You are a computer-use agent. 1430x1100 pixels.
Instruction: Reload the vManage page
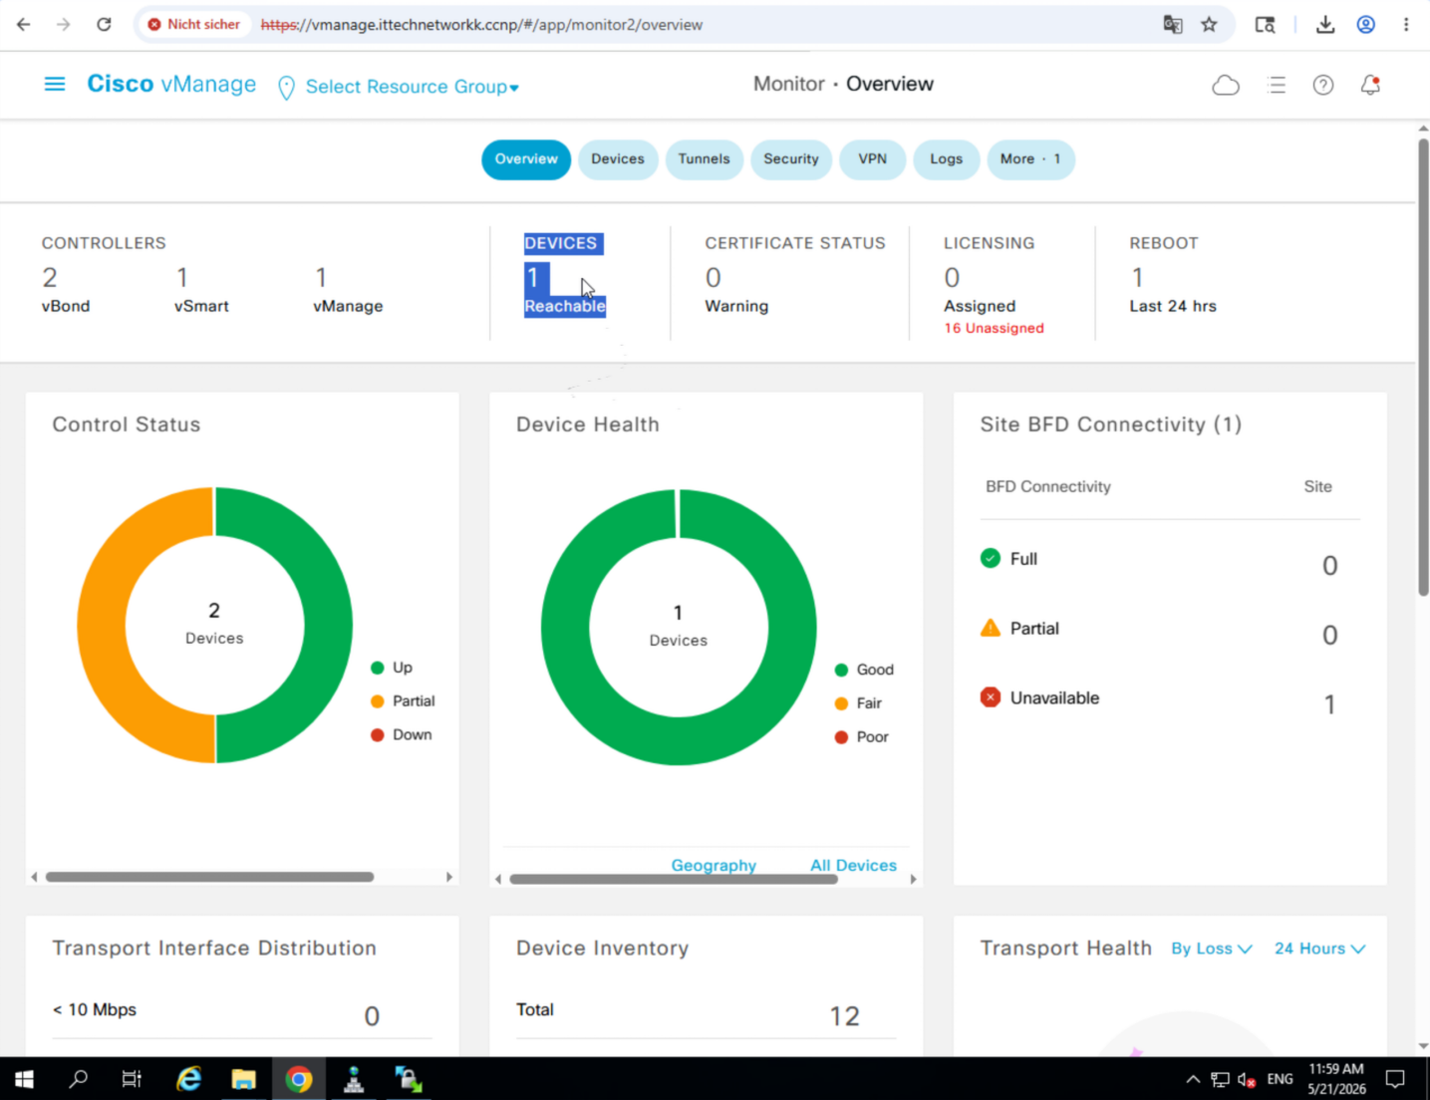(x=104, y=24)
